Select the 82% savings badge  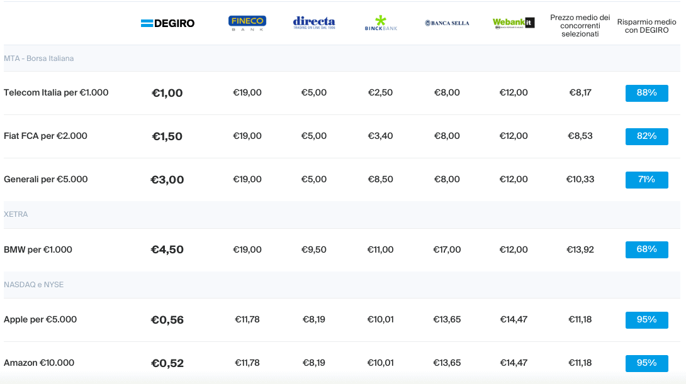click(x=646, y=136)
